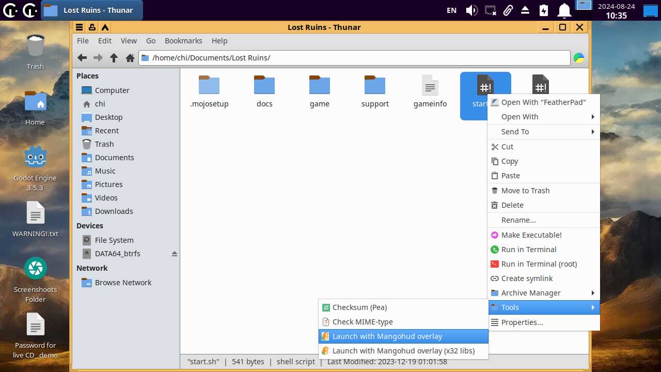Open Recent in the Places sidebar

click(125, 131)
